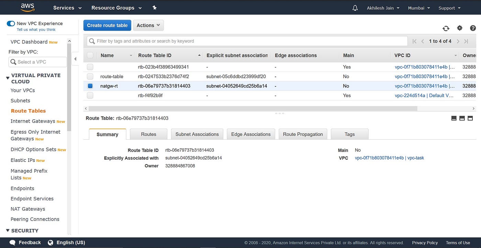This screenshot has height=248, width=481.
Task: Open the Mumbai region selector
Action: 419,8
